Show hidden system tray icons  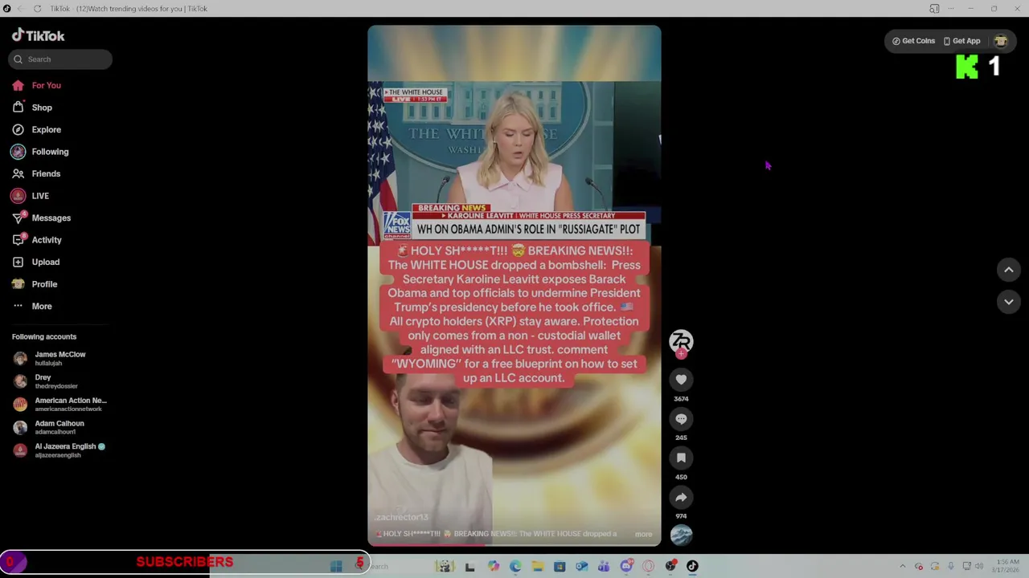click(x=902, y=566)
